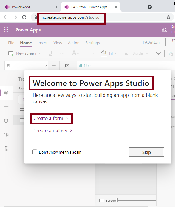Click the lock site info icon
Screen dimensions: 189x207
pos(36,17)
